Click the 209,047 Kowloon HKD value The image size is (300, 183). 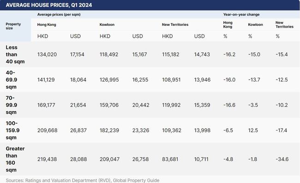pos(109,159)
